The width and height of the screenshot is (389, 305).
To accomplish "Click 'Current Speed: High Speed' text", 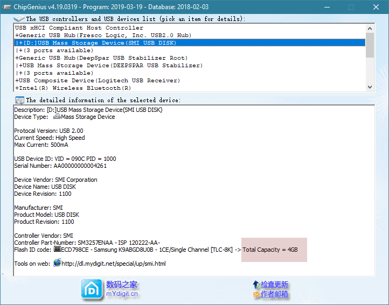I will 50,138.
